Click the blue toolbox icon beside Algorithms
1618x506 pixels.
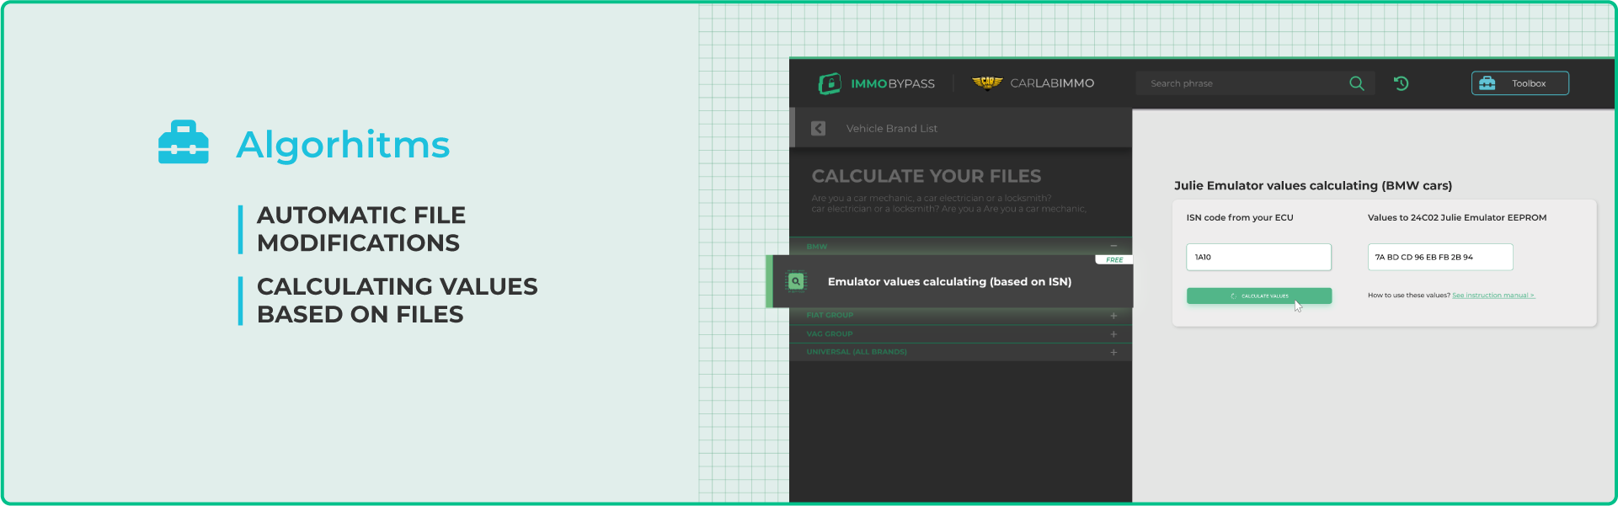[183, 143]
